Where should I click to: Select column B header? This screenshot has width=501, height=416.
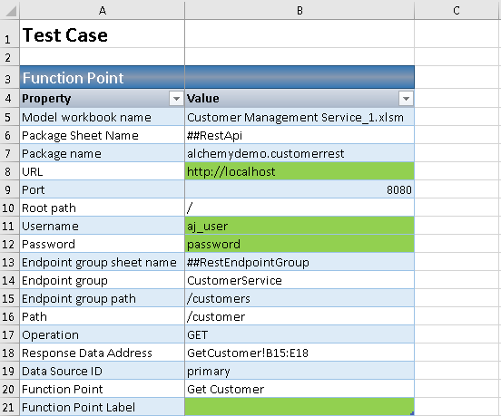[300, 11]
